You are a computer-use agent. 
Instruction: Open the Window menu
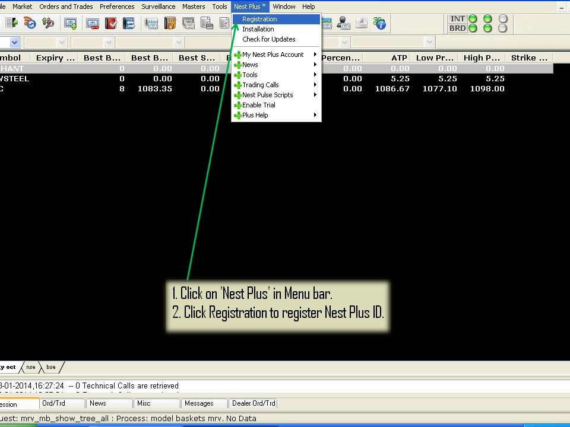284,7
